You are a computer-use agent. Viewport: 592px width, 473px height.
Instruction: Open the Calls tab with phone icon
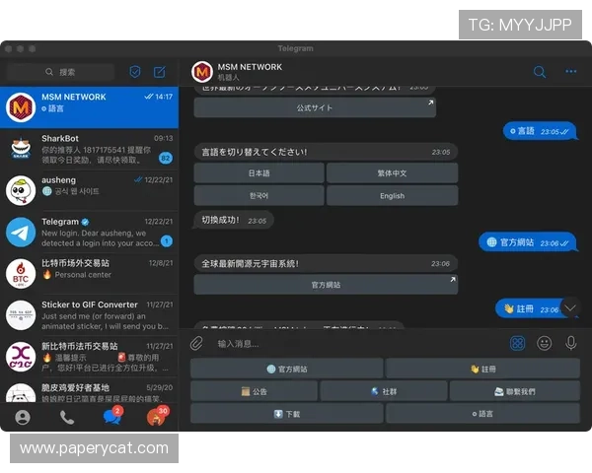click(67, 417)
